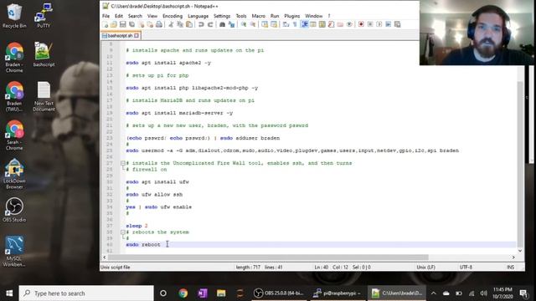Open the Edit menu
The height and width of the screenshot is (301, 536).
(x=119, y=16)
